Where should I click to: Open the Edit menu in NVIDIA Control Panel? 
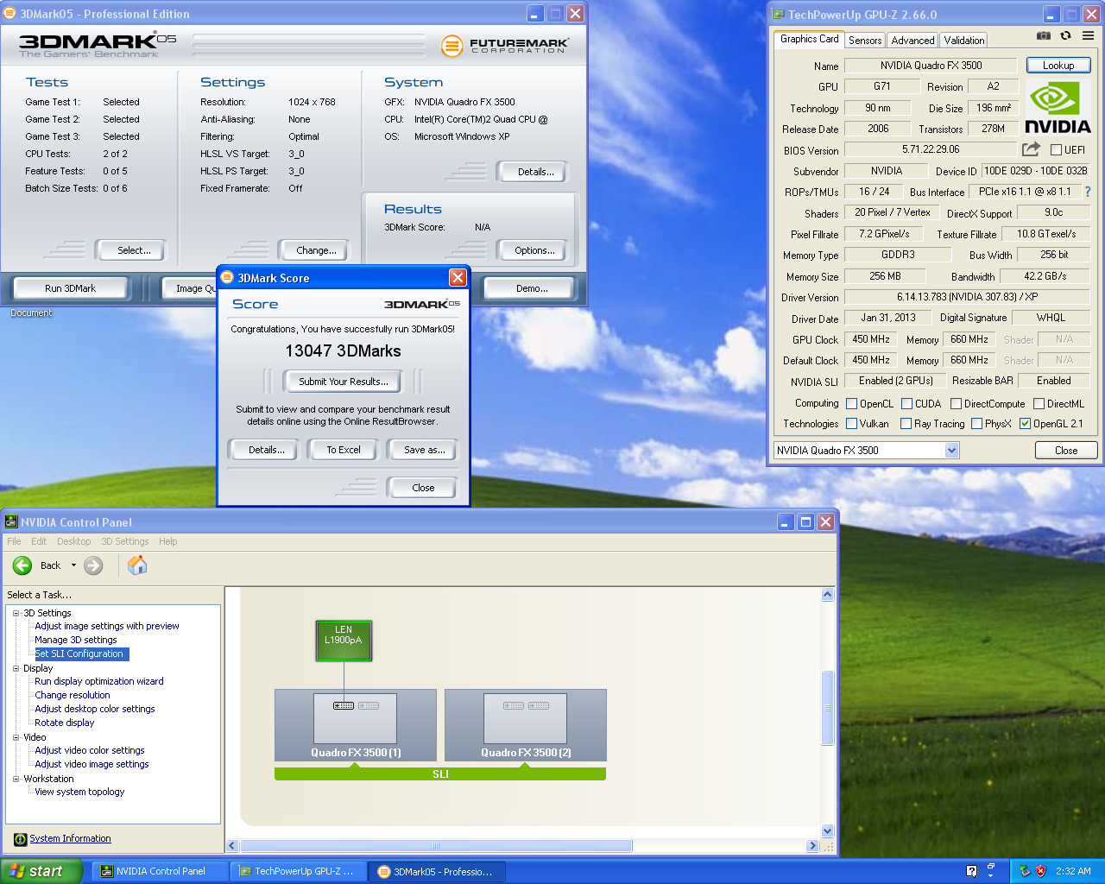(x=39, y=541)
